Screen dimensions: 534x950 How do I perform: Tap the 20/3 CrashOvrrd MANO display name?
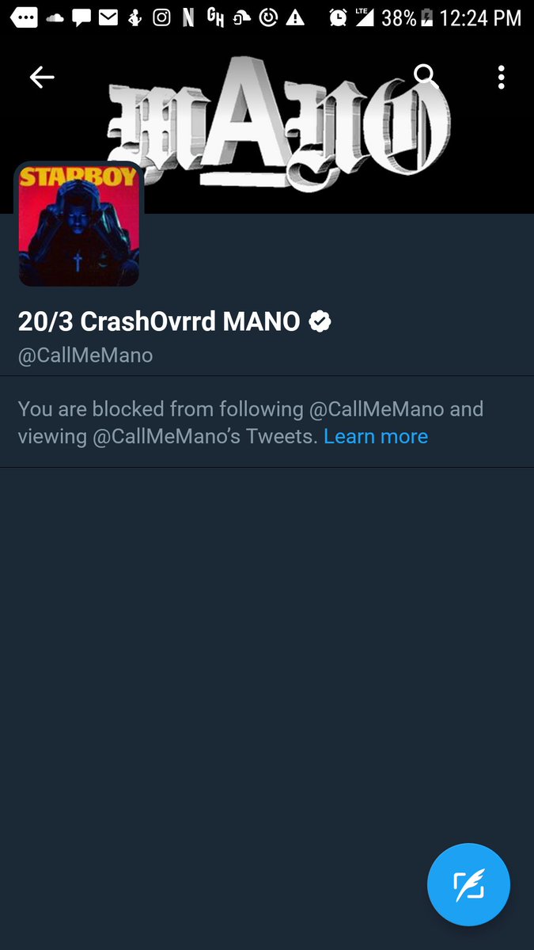[x=159, y=321]
